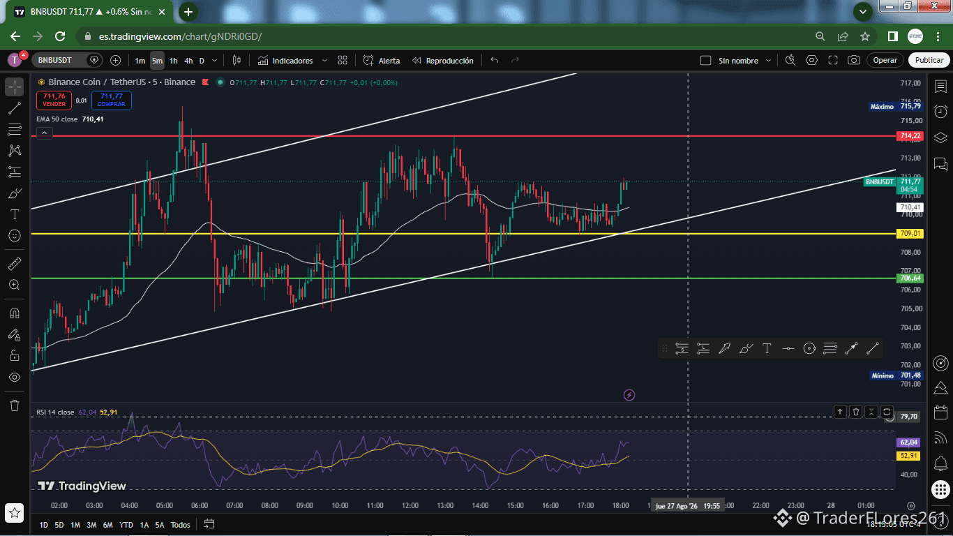
Task: Click the lightning bolt icon on the chart
Action: click(629, 395)
